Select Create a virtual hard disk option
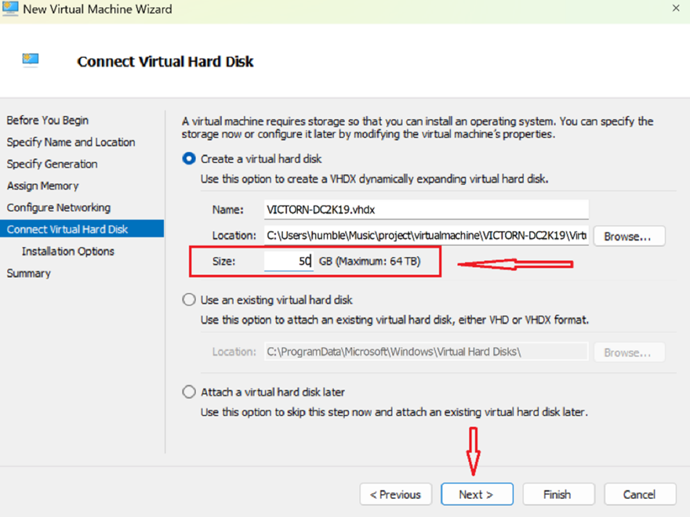This screenshot has width=690, height=517. tap(189, 160)
